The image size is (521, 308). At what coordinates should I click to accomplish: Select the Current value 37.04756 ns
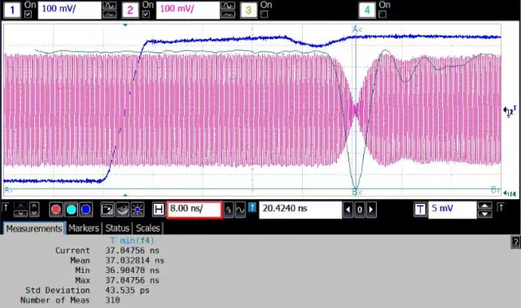[132, 250]
